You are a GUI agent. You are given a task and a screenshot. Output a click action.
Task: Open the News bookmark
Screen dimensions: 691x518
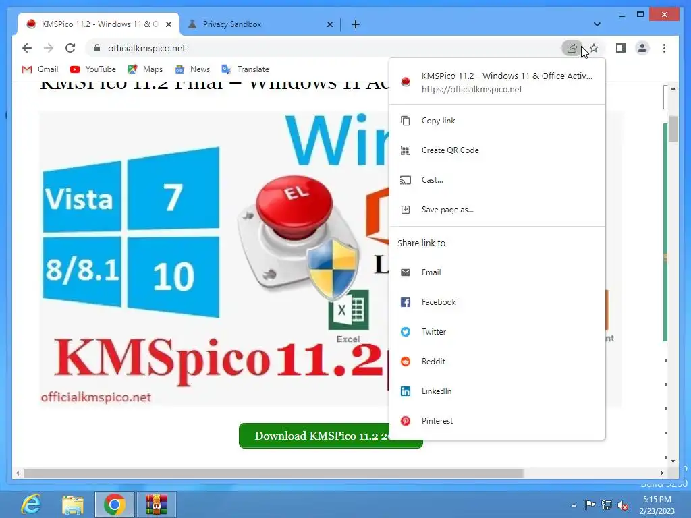click(192, 69)
